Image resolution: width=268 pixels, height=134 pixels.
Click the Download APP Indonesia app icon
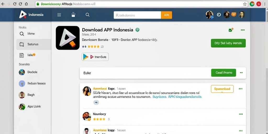(x=68, y=38)
